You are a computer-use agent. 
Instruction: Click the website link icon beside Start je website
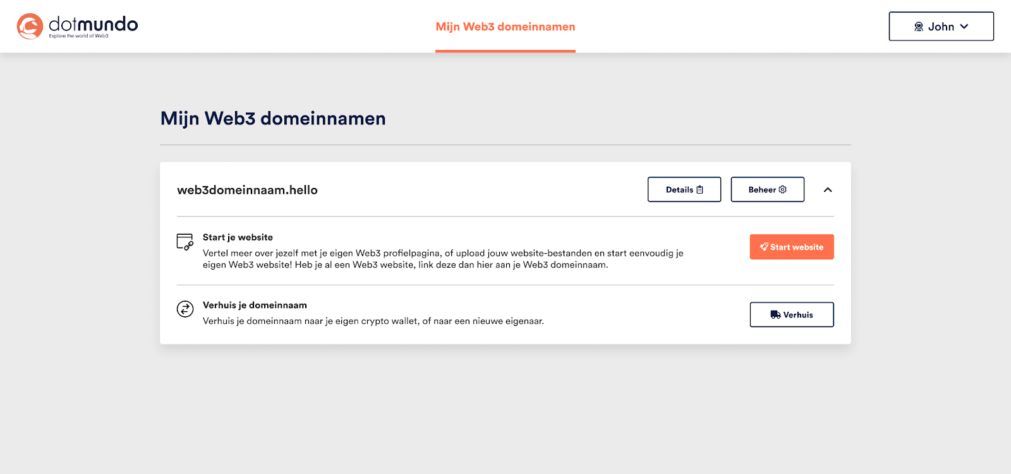click(x=185, y=242)
